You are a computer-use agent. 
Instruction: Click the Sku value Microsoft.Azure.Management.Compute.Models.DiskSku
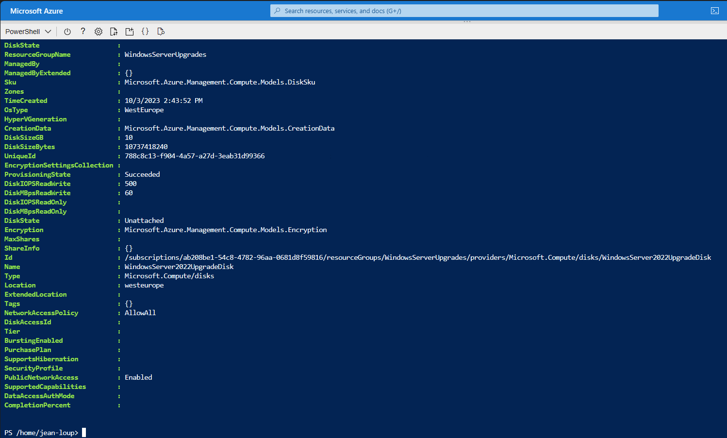click(x=220, y=82)
